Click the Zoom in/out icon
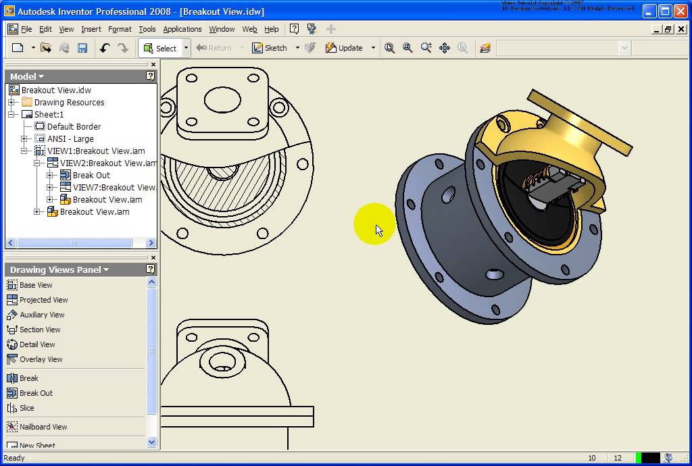 426,48
